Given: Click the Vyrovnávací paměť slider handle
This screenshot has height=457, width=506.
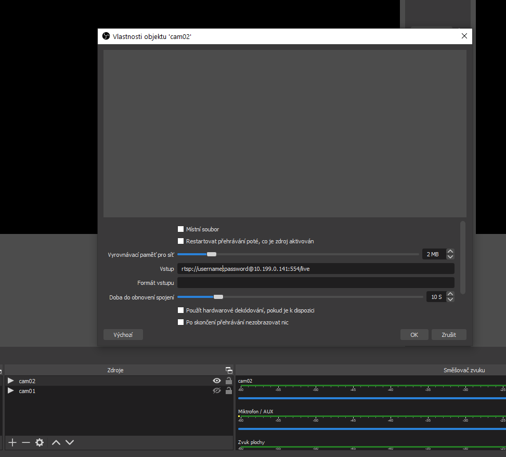Looking at the screenshot, I should tap(211, 254).
